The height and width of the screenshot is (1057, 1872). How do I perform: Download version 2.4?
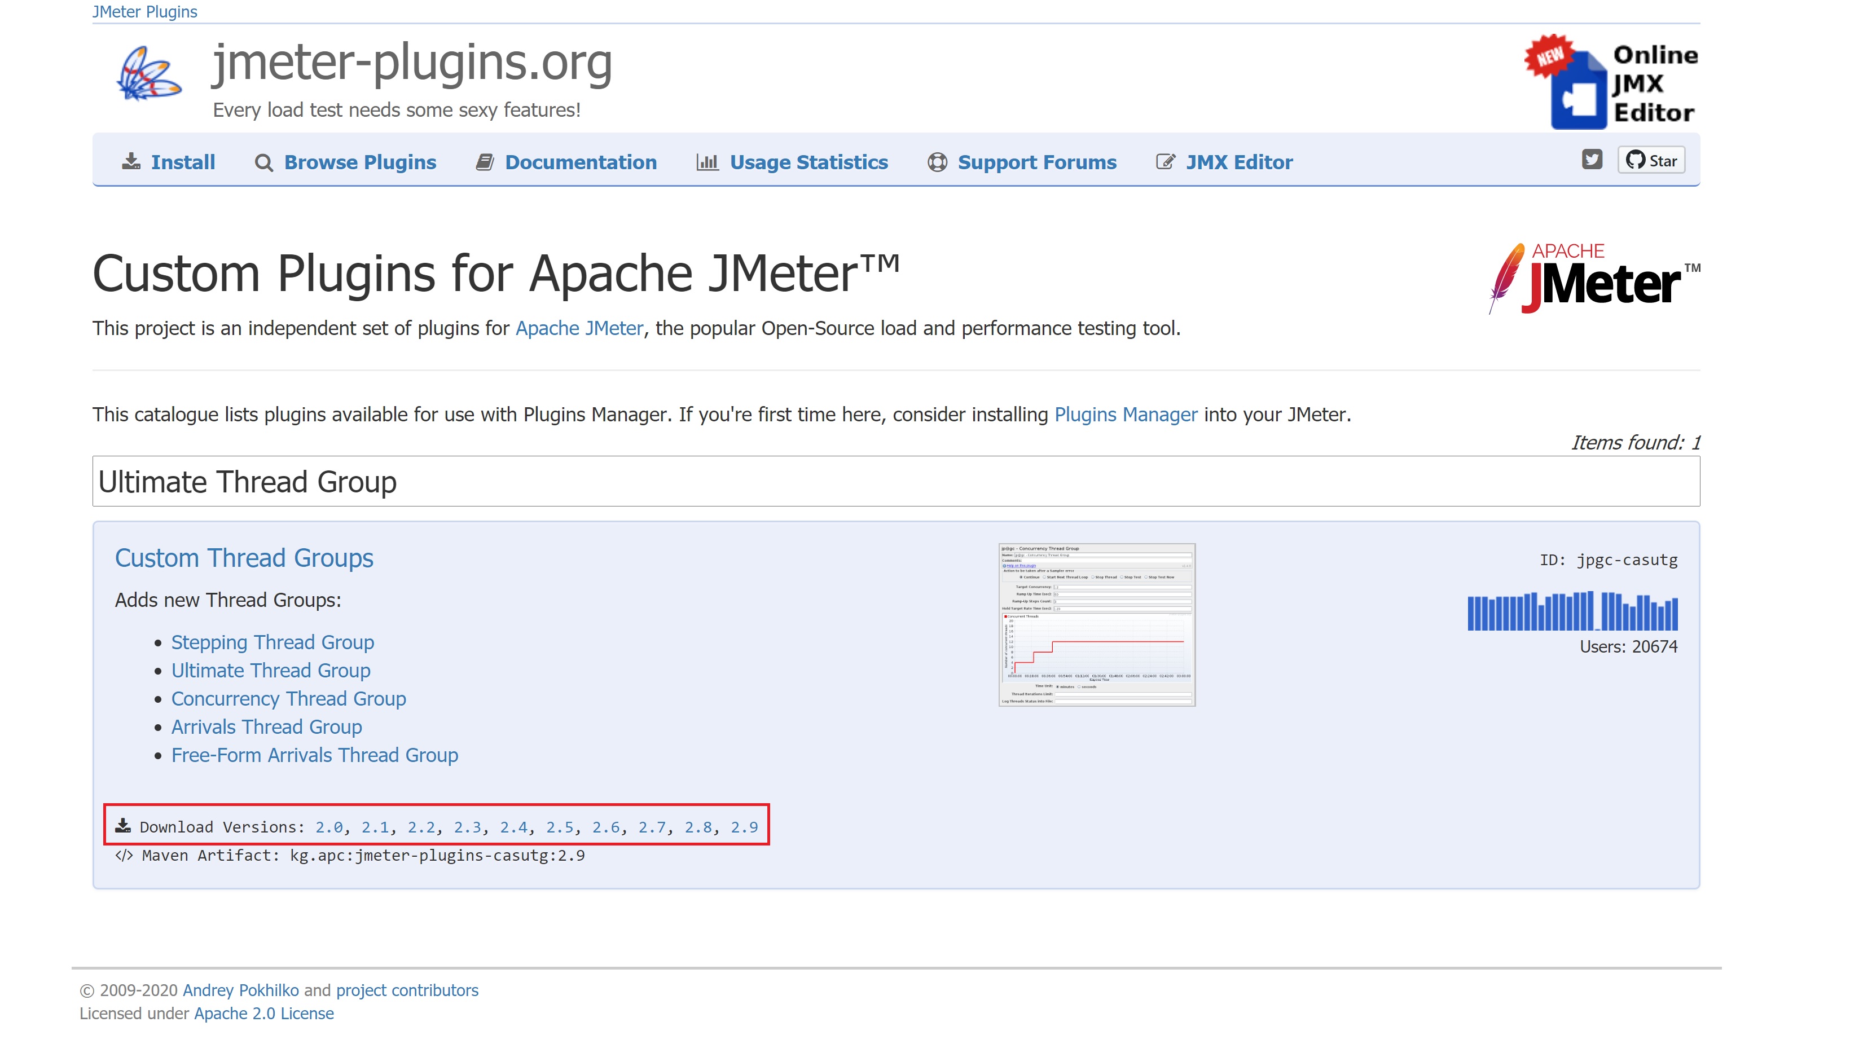point(513,827)
